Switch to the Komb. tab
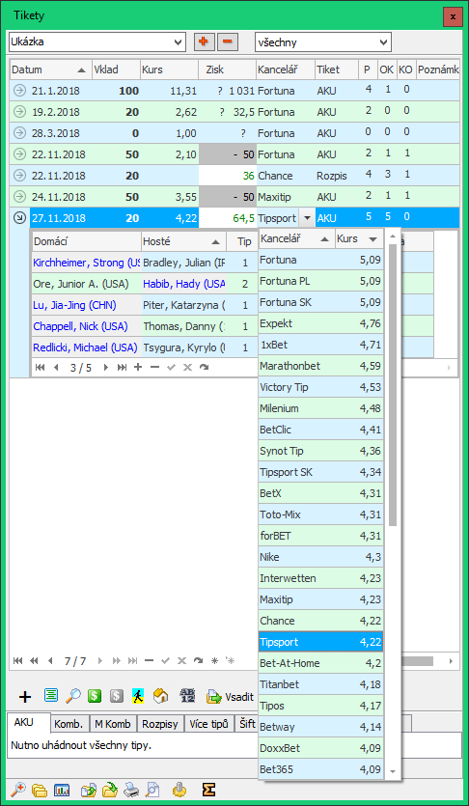The image size is (469, 806). tap(70, 724)
